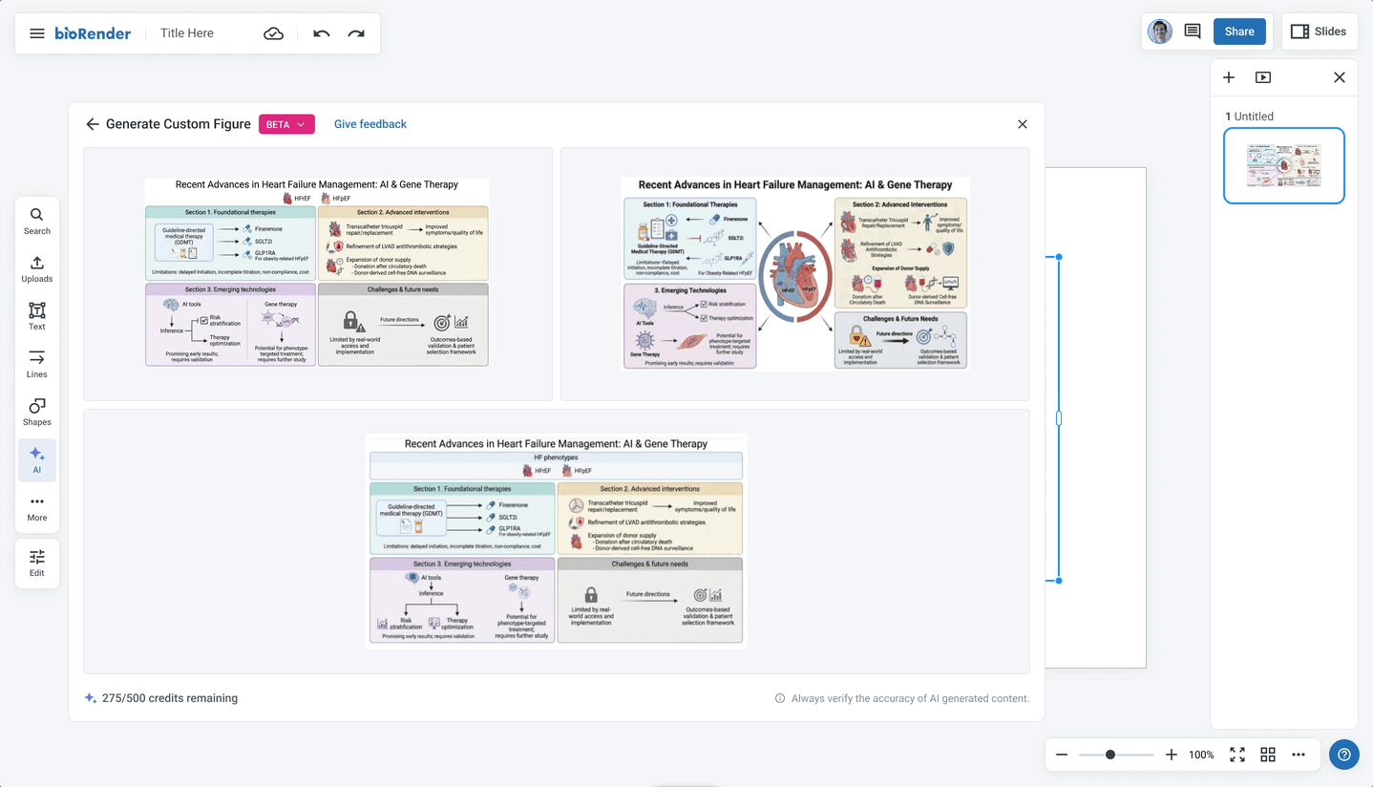
Task: Select the Lines tool
Action: (36, 364)
